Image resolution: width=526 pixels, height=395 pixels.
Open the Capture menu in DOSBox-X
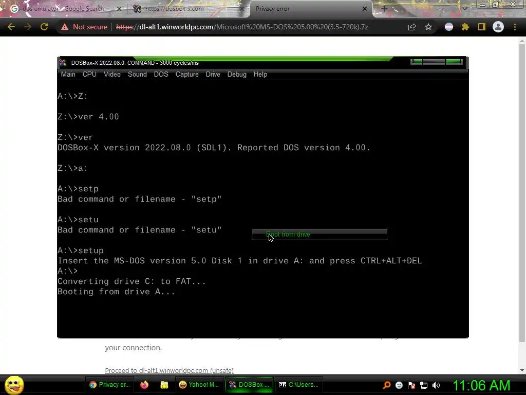pyautogui.click(x=187, y=74)
